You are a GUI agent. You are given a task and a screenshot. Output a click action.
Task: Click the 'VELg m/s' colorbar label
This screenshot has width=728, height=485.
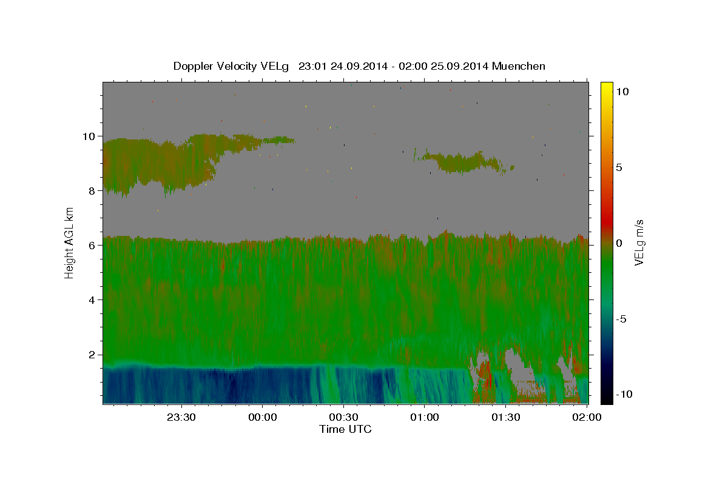point(639,242)
